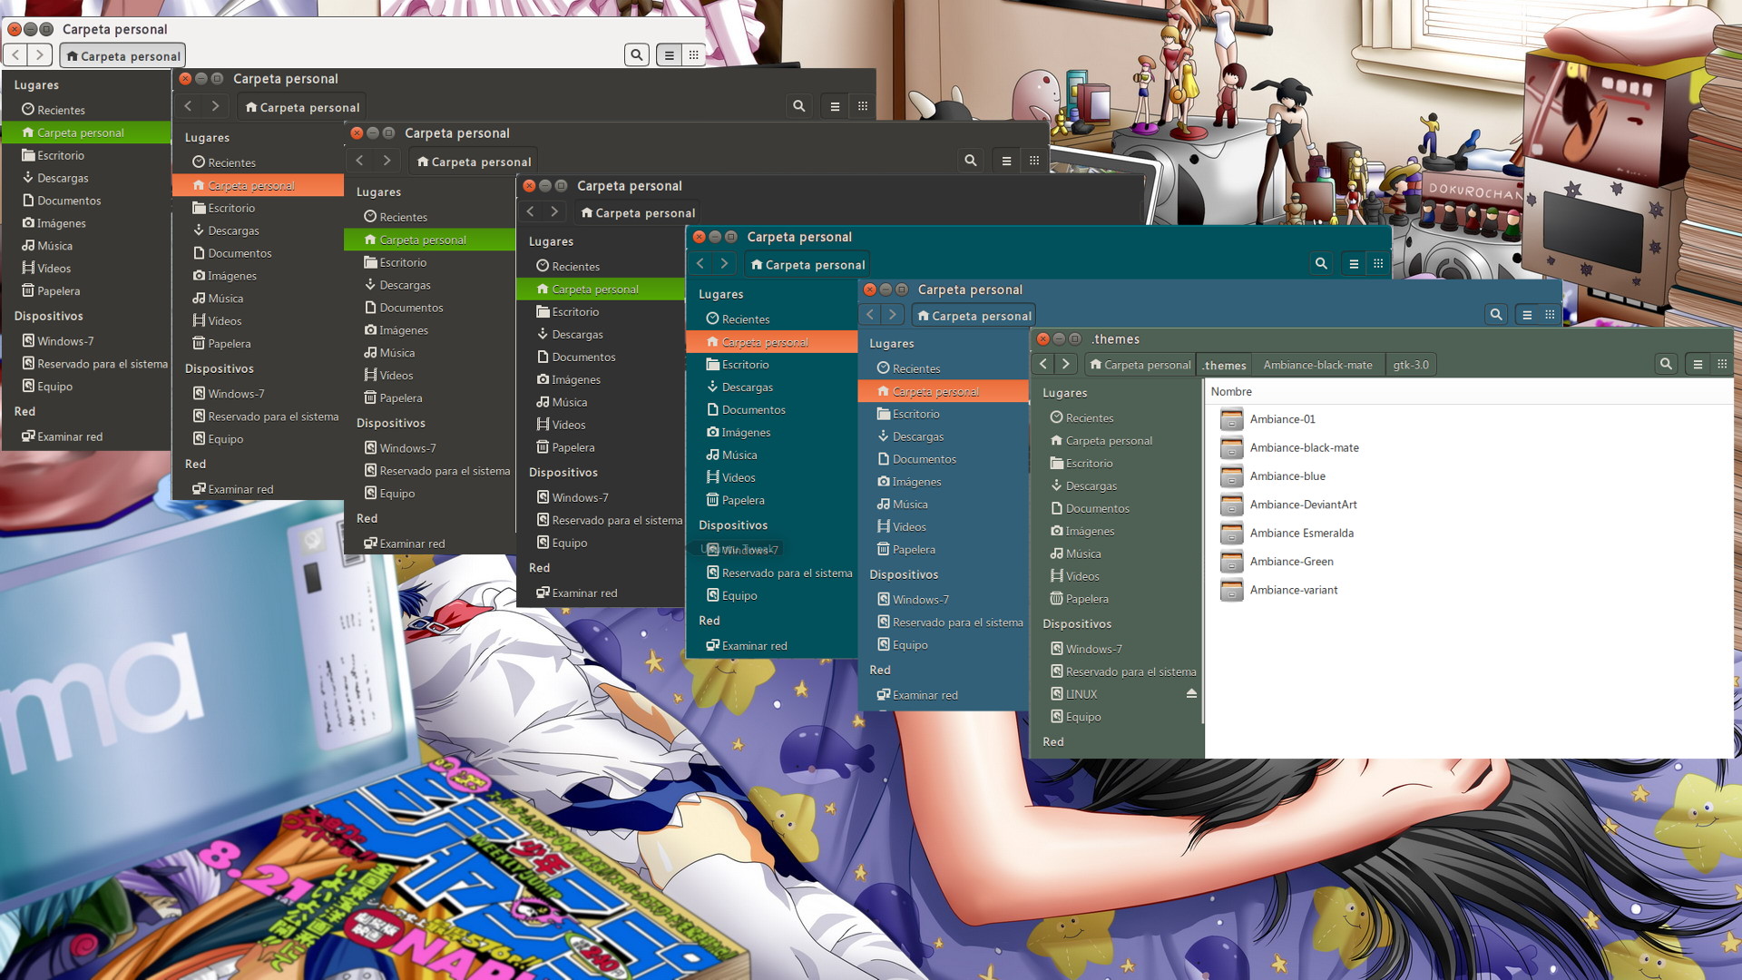The image size is (1742, 980).
Task: Select orange Carpeta personal in second window sidebar
Action: [258, 185]
